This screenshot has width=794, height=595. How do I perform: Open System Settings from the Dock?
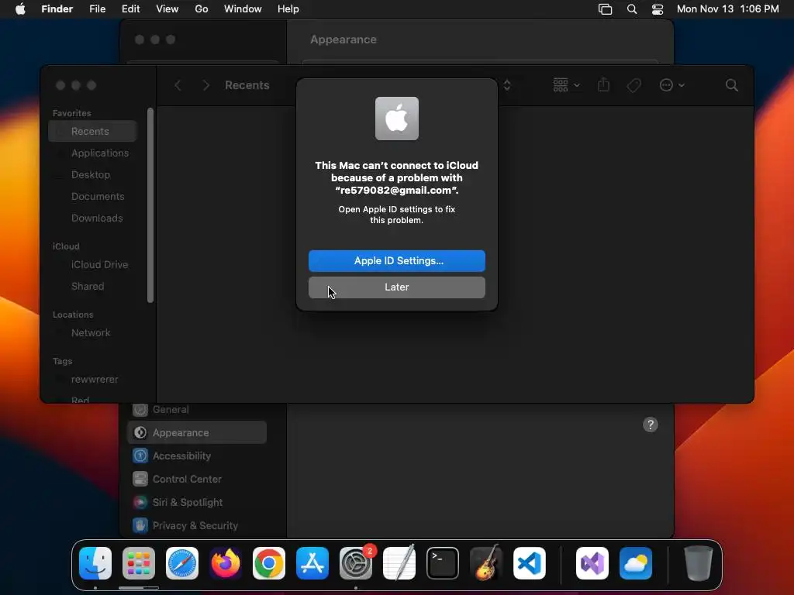pos(355,563)
